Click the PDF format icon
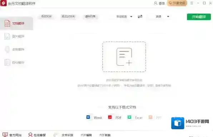The width and height of the screenshot is (213, 137). [110, 117]
